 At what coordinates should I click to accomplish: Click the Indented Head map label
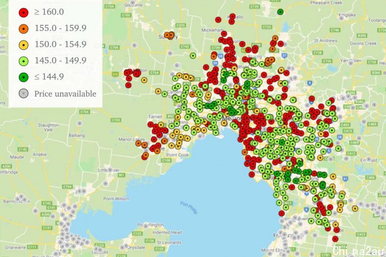click(167, 232)
